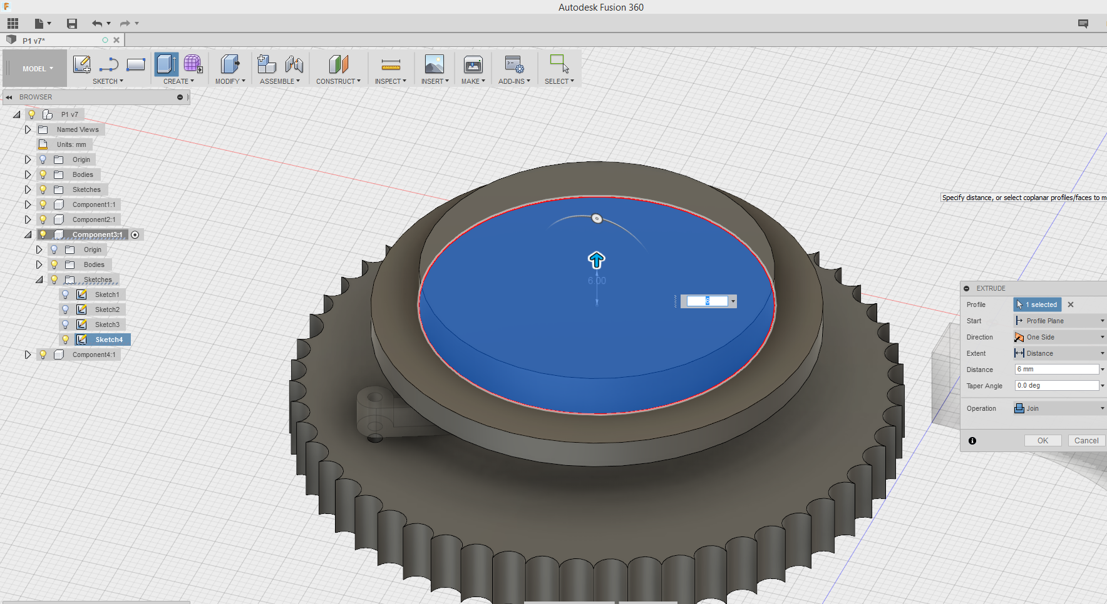Expand the Component4:1 tree node
Image resolution: width=1107 pixels, height=604 pixels.
28,355
